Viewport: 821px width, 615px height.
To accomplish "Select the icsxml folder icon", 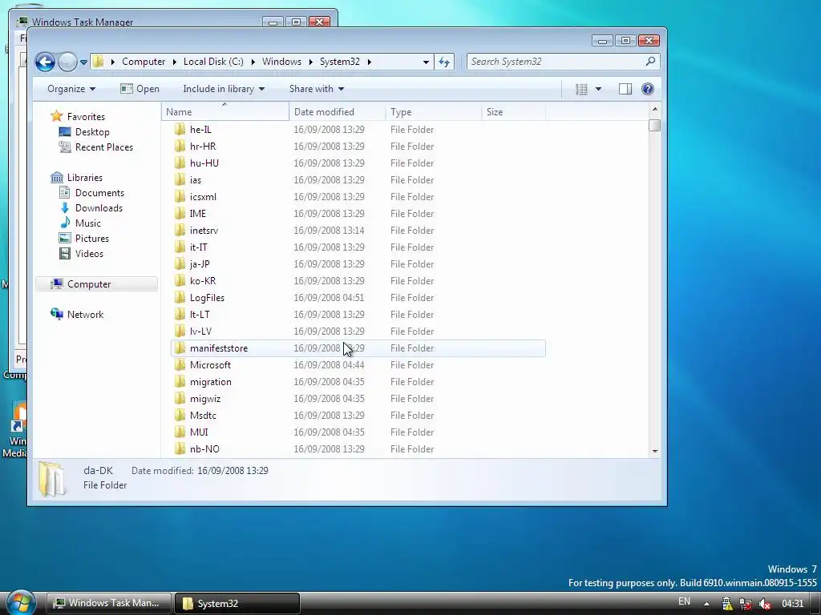I will pos(180,197).
